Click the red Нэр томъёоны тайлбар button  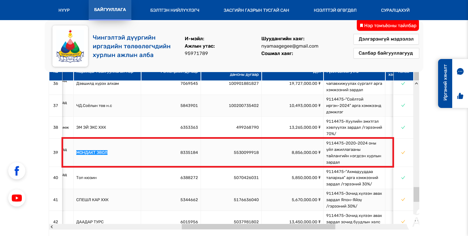coord(388,25)
